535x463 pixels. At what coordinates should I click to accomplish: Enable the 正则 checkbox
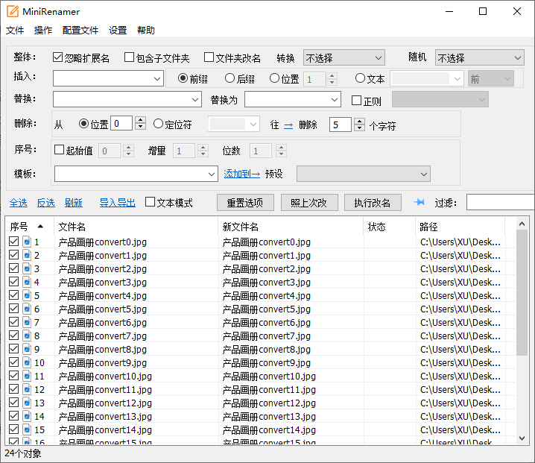(x=357, y=101)
